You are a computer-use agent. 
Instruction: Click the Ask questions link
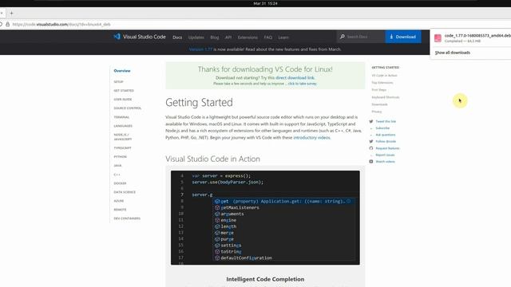tap(385, 135)
